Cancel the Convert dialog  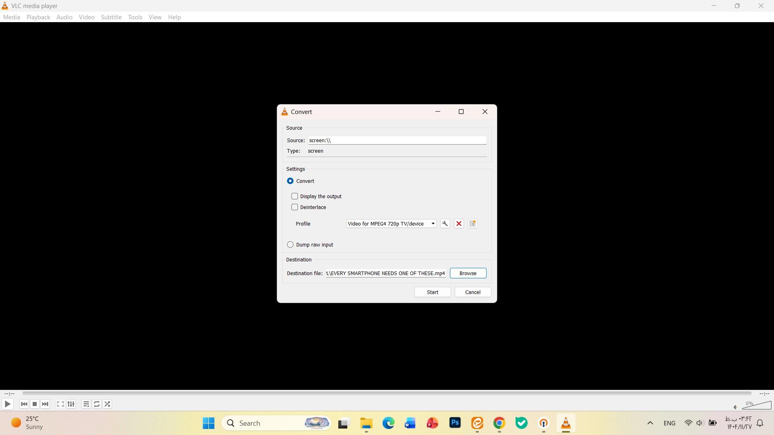473,292
